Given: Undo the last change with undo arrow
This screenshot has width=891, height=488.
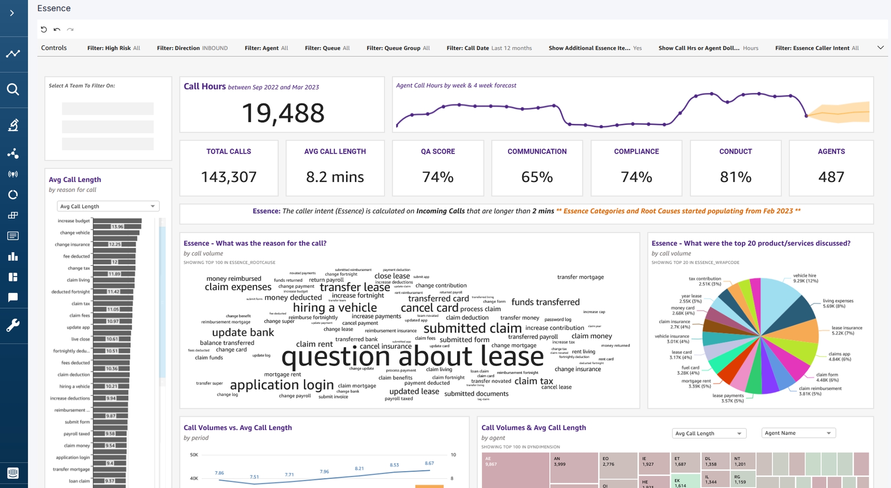Looking at the screenshot, I should pyautogui.click(x=57, y=29).
